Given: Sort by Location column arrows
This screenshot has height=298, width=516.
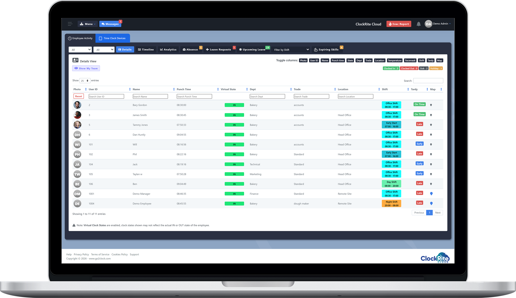Looking at the screenshot, I should tap(379, 89).
